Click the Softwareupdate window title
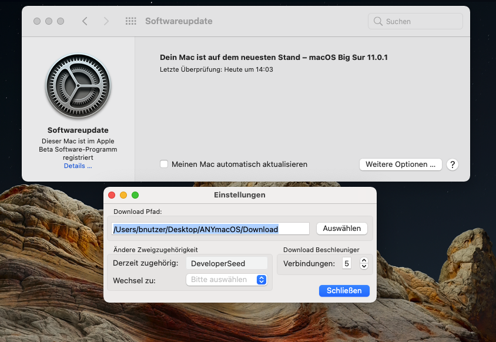This screenshot has width=496, height=342. pyautogui.click(x=179, y=21)
